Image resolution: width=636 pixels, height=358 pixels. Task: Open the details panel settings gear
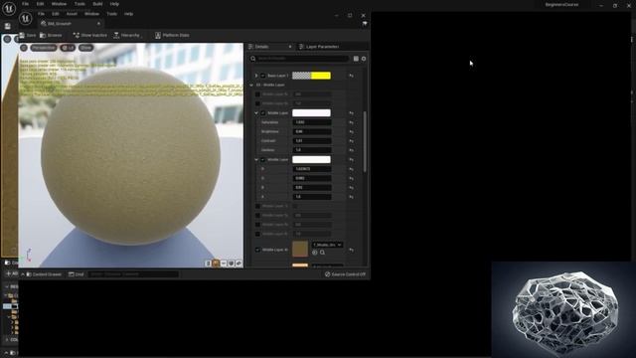(364, 59)
